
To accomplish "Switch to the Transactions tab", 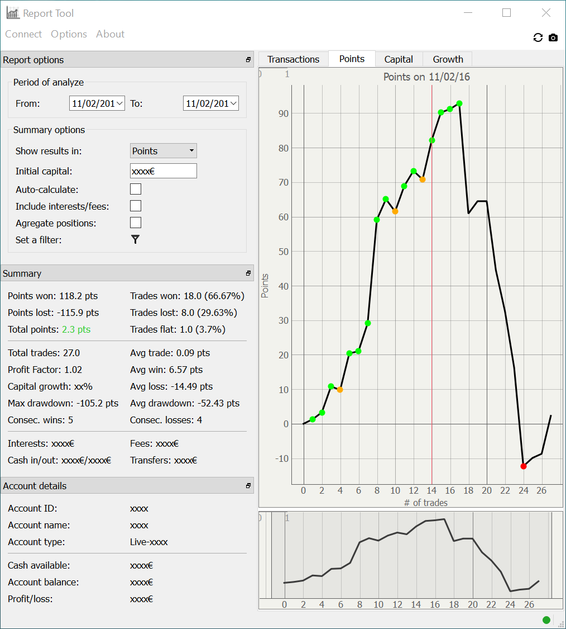I will tap(294, 59).
